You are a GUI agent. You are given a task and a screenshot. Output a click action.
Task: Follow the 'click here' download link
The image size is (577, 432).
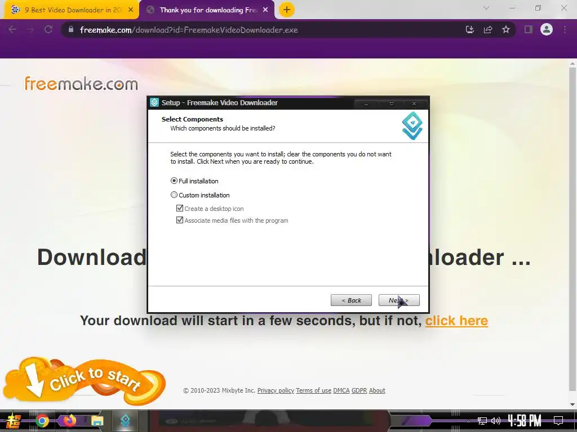point(456,321)
